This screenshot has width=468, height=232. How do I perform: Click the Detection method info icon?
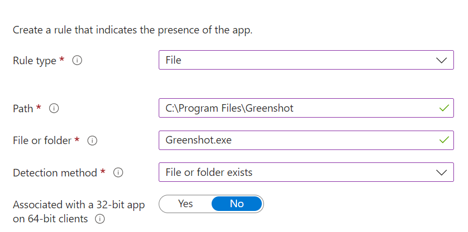point(118,172)
